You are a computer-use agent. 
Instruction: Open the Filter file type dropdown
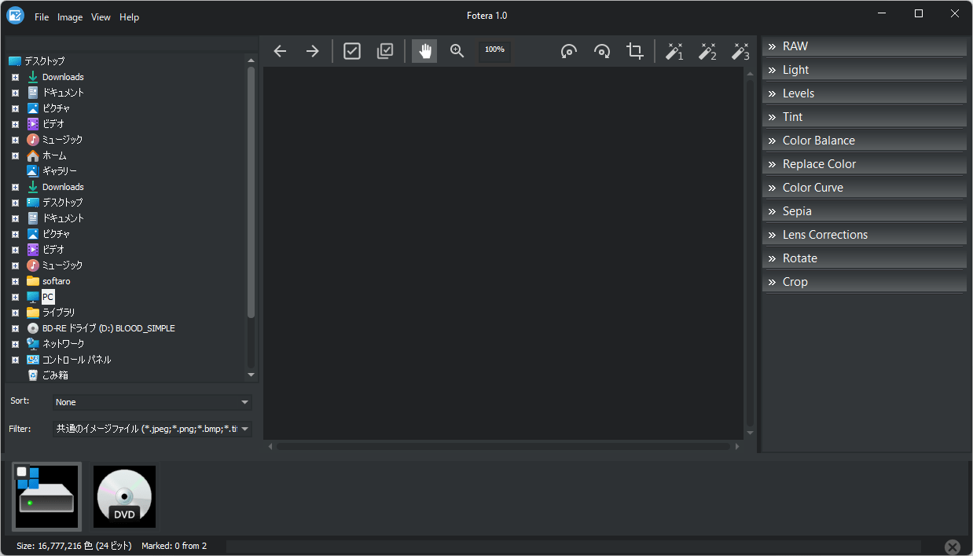pos(152,429)
